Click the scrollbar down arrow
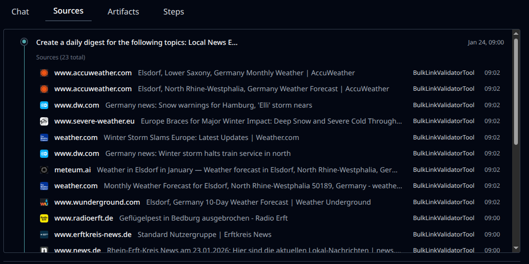The height and width of the screenshot is (264, 529). [515, 248]
